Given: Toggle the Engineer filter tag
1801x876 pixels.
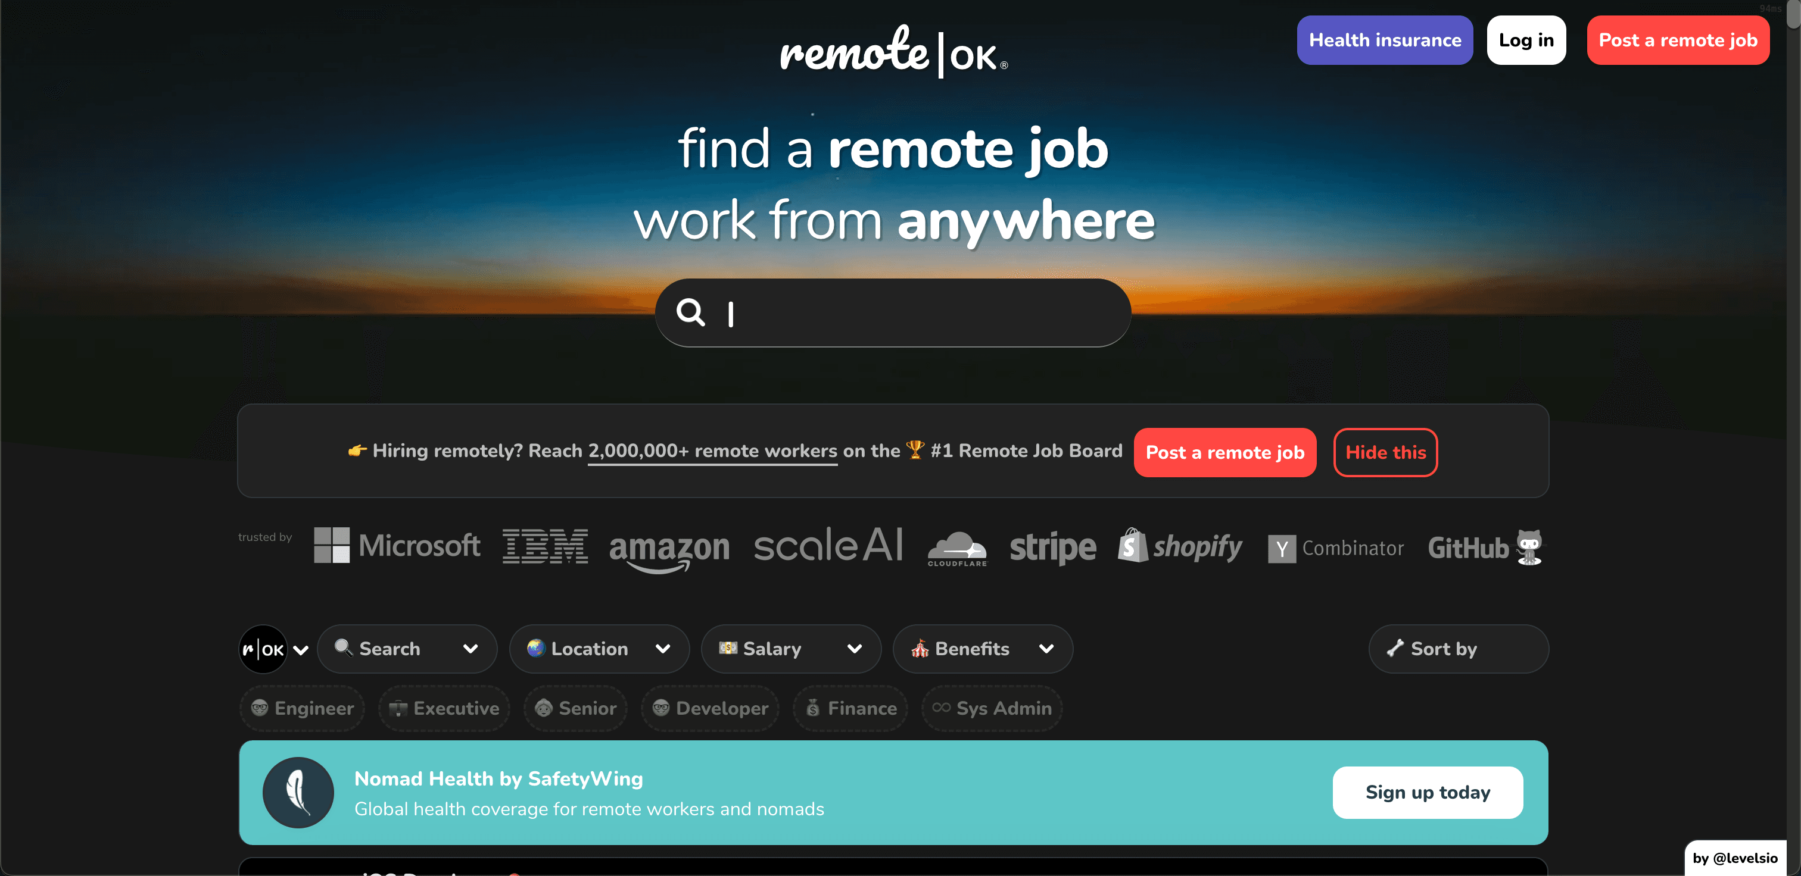Looking at the screenshot, I should [301, 708].
